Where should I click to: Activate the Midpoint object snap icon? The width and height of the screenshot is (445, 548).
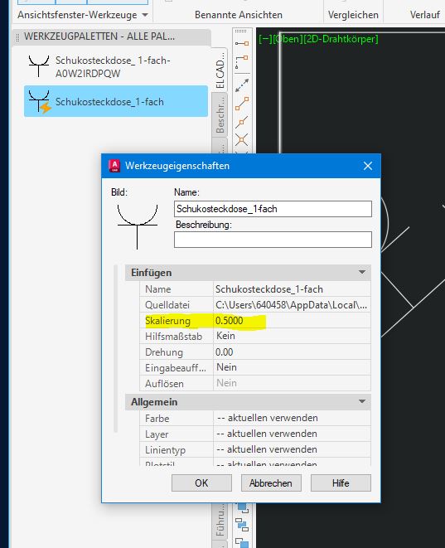tap(242, 122)
